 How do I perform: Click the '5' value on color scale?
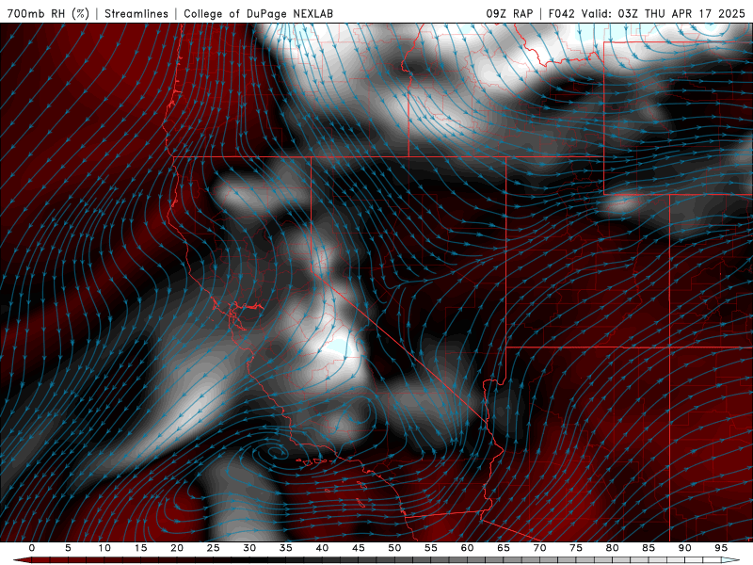coord(68,548)
